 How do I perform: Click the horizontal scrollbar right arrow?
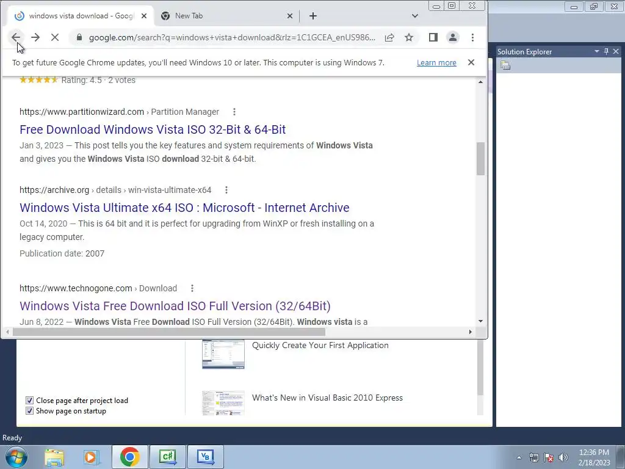pos(471,332)
